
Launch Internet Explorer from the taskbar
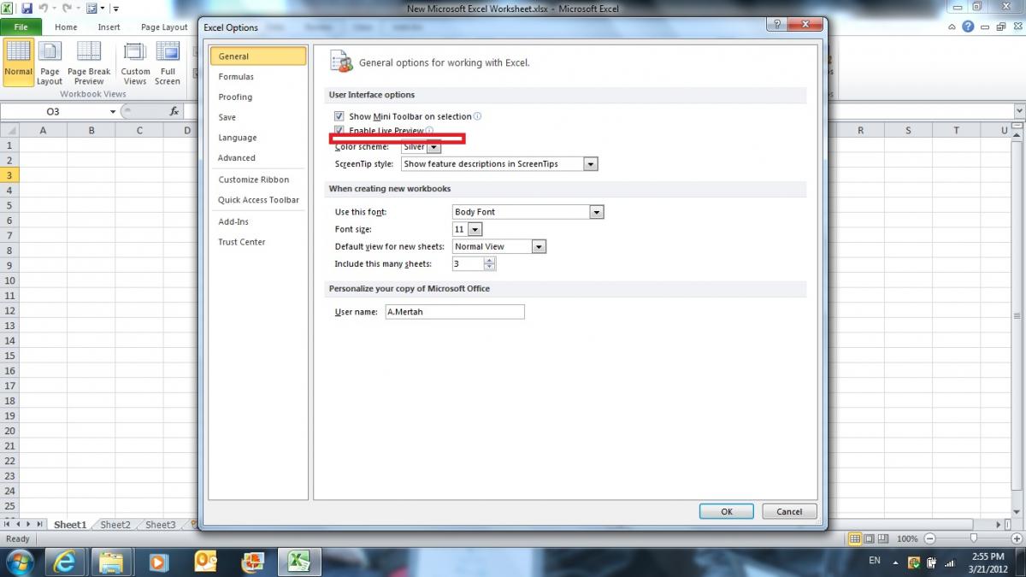(x=65, y=562)
